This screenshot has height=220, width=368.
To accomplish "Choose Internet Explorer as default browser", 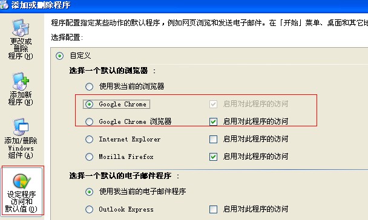I will 89,140.
